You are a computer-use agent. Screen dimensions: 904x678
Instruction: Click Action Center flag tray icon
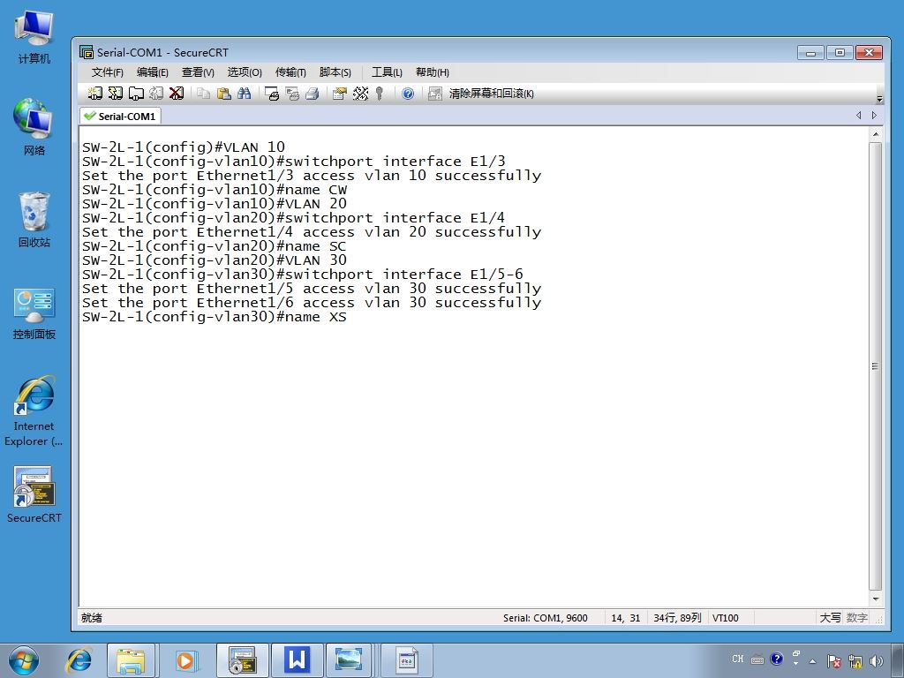(x=833, y=660)
